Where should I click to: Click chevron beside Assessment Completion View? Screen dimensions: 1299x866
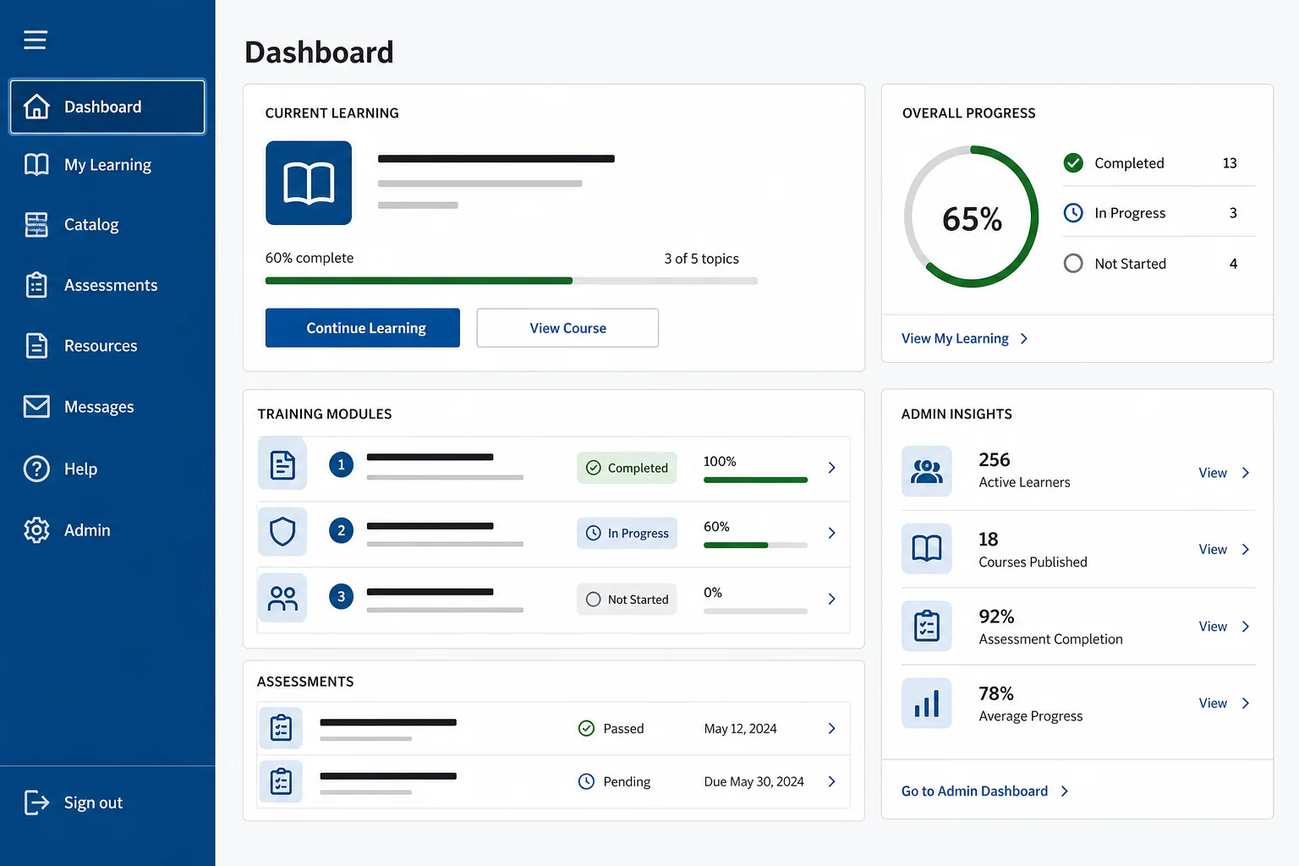coord(1246,627)
